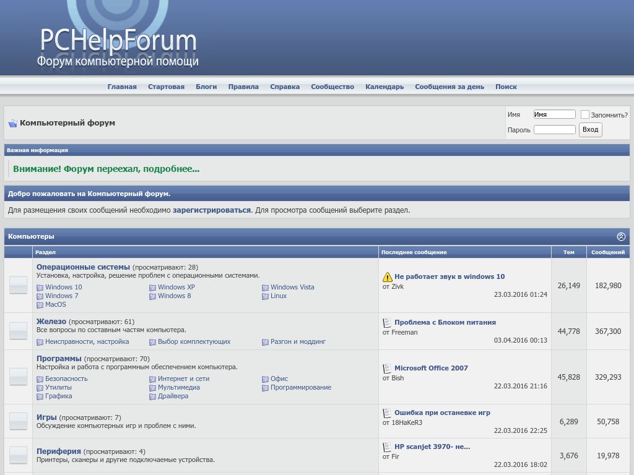Open Главная in the navigation bar
Screen dimensions: 634x475
pyautogui.click(x=122, y=87)
